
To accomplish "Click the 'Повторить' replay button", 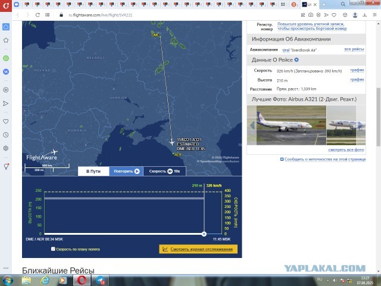I will pos(126,171).
